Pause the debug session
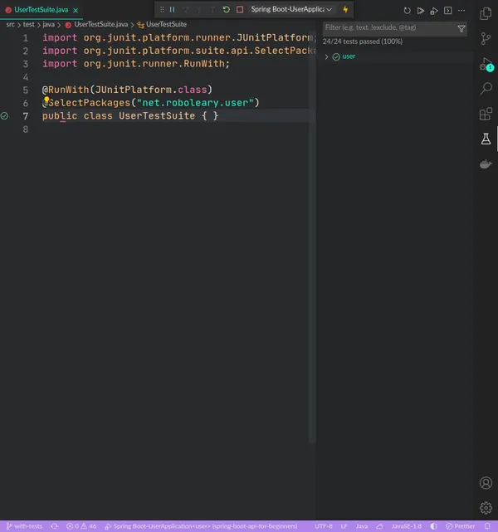This screenshot has width=498, height=532. point(172,9)
